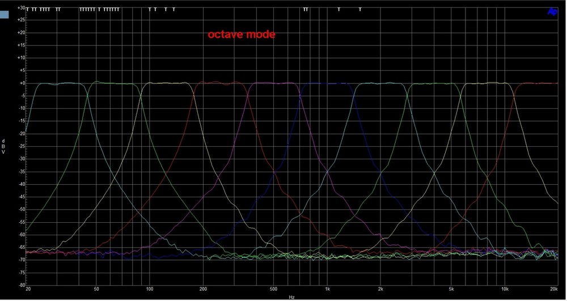Click the +10 y-axis label

click(x=21, y=58)
